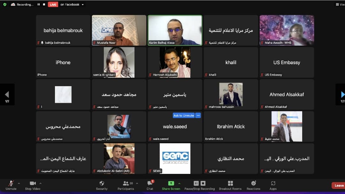Open Breakout Rooms
This screenshot has height=194, width=345.
pyautogui.click(x=230, y=185)
